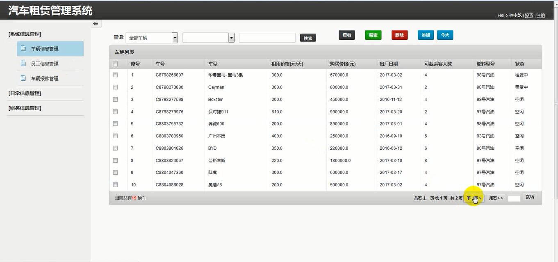The height and width of the screenshot is (262, 558).
Task: Click the 车号 column header
Action: [160, 64]
